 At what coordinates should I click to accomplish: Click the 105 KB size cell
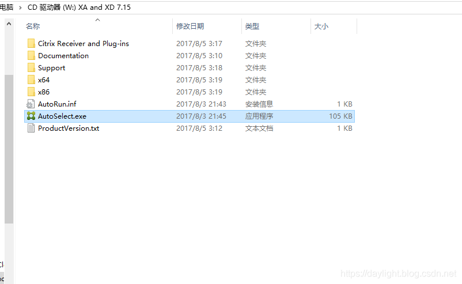(340, 116)
